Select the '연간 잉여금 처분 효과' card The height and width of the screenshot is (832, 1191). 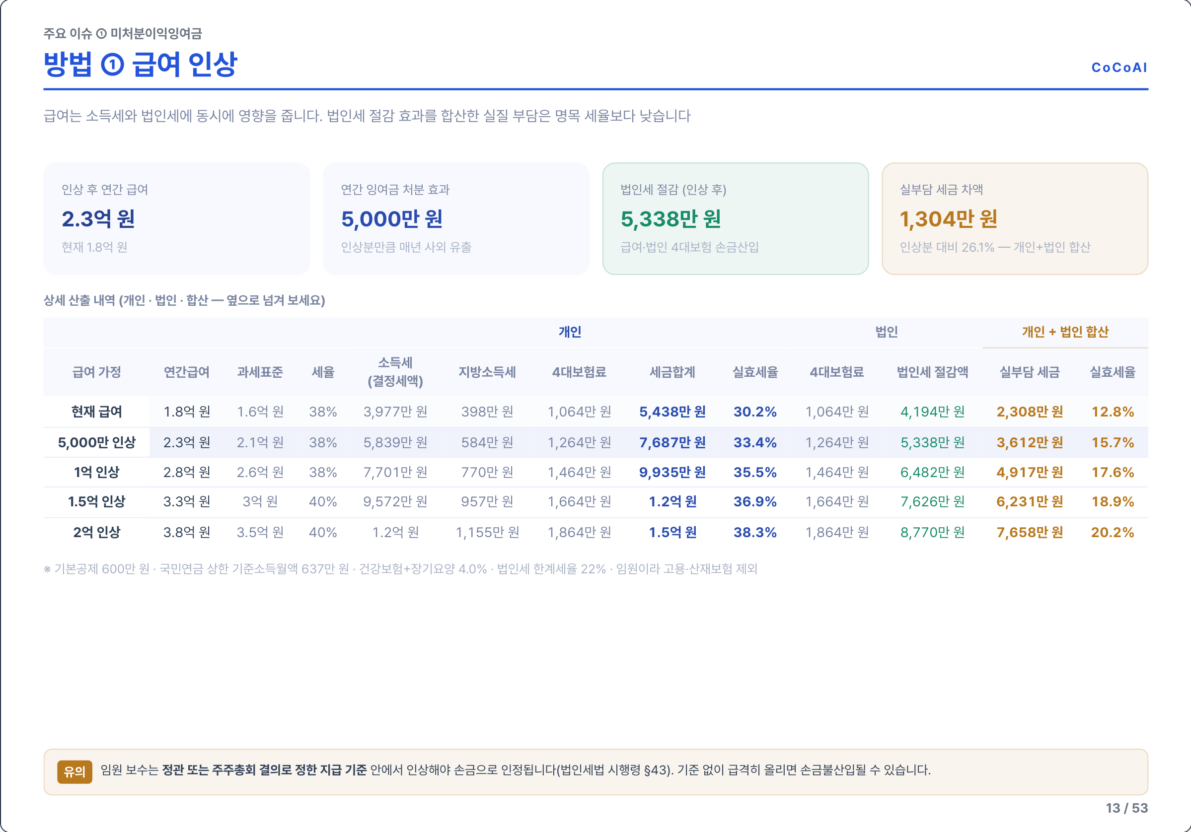[x=456, y=219]
